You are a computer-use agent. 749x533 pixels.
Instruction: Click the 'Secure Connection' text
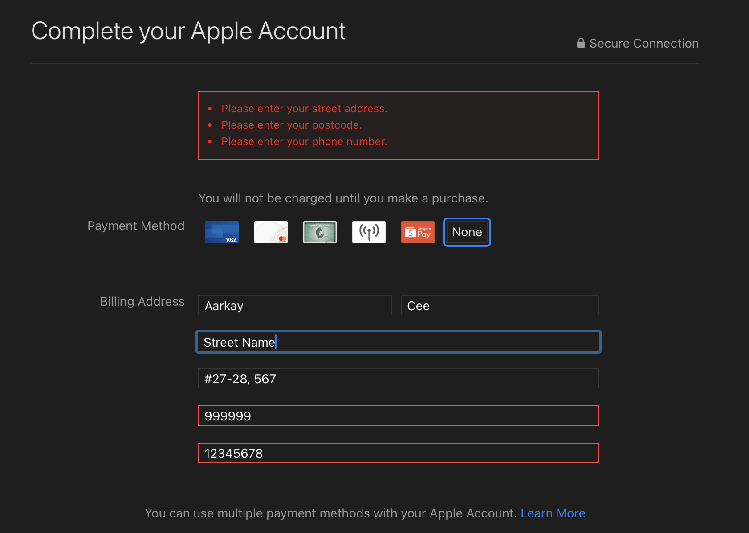coord(644,43)
